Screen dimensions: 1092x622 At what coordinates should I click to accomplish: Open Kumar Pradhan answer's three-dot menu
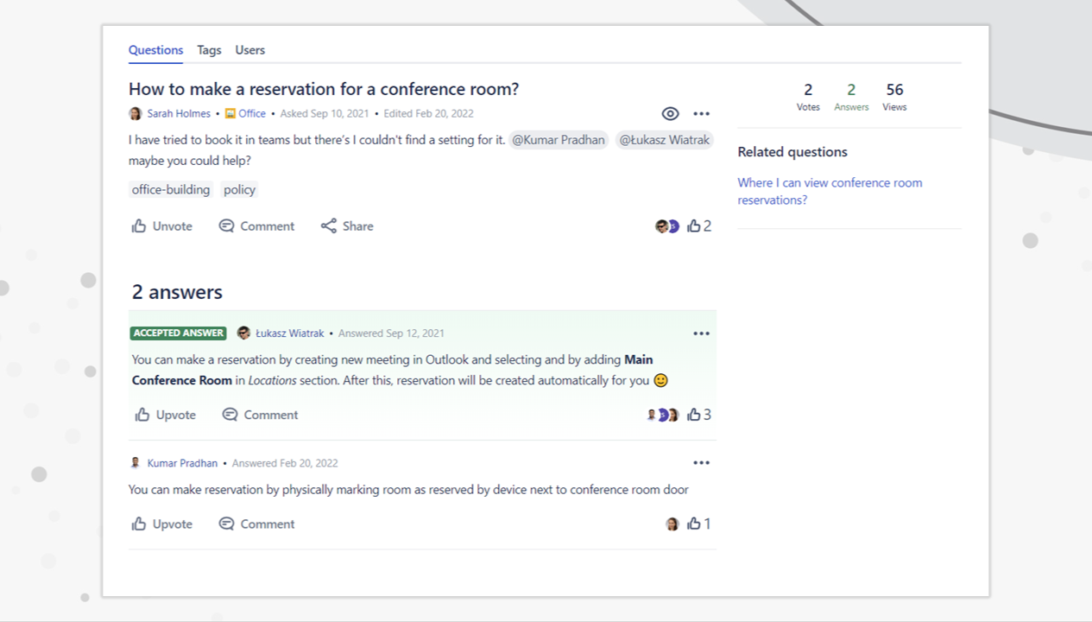tap(701, 463)
